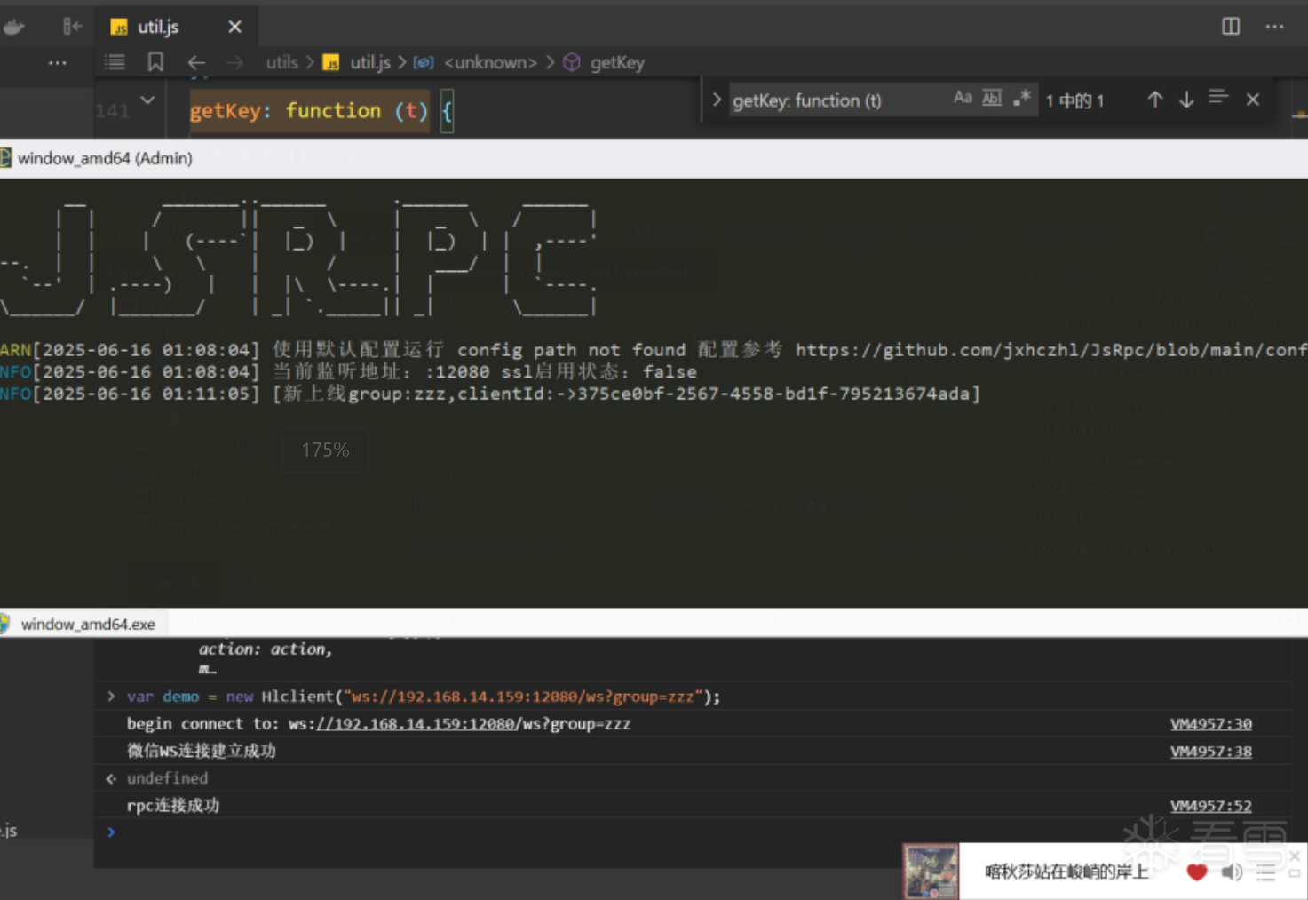Image resolution: width=1308 pixels, height=900 pixels.
Task: Open the JsRpc GitHub config link in terminal
Action: pyautogui.click(x=1051, y=350)
